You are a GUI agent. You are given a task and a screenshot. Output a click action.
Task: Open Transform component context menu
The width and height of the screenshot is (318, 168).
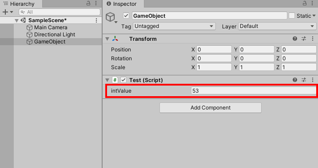[x=313, y=39]
